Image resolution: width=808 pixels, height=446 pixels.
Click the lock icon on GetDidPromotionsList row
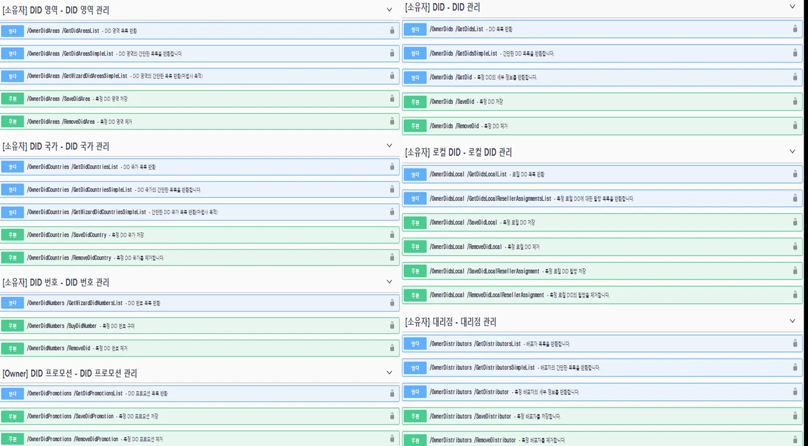(x=392, y=393)
